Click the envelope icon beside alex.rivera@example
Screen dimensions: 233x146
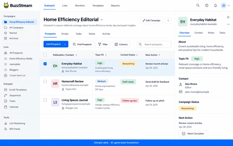(180, 92)
